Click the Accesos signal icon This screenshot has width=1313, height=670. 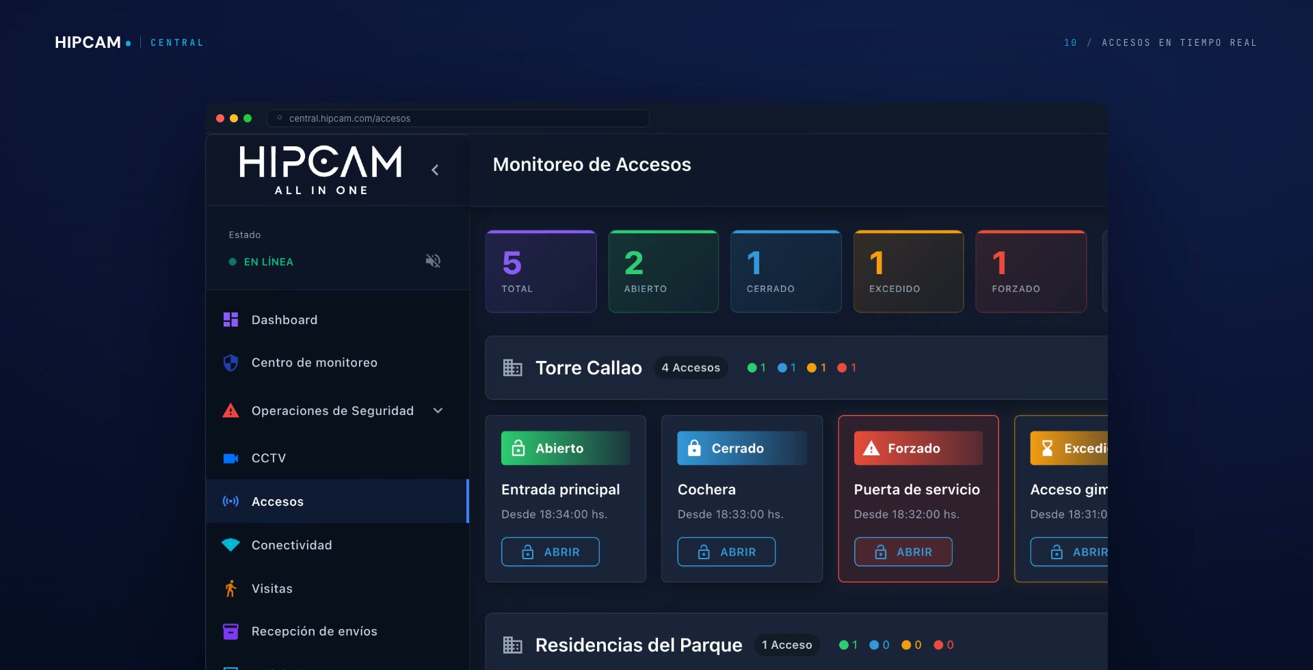(x=230, y=501)
